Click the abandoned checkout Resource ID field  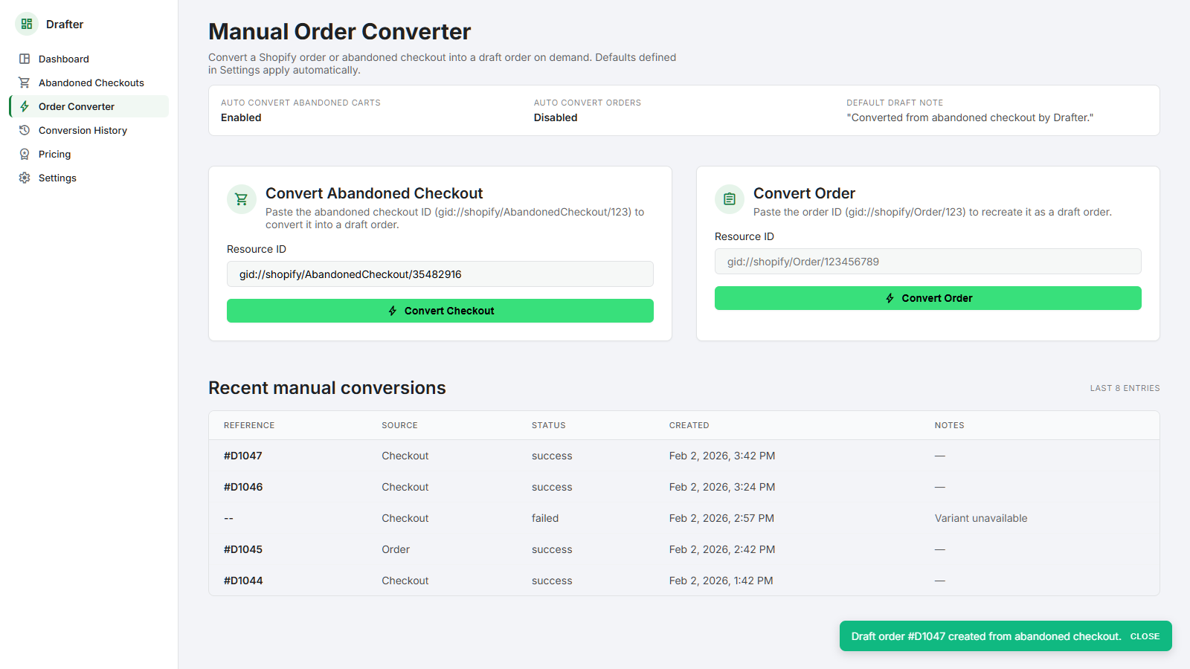[x=440, y=274]
